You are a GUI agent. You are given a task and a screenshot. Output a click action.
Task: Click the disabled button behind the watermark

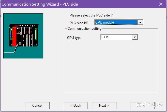(142, 105)
